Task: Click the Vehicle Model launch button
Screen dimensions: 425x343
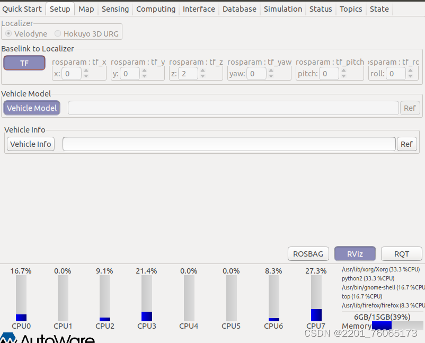Action: click(x=31, y=108)
